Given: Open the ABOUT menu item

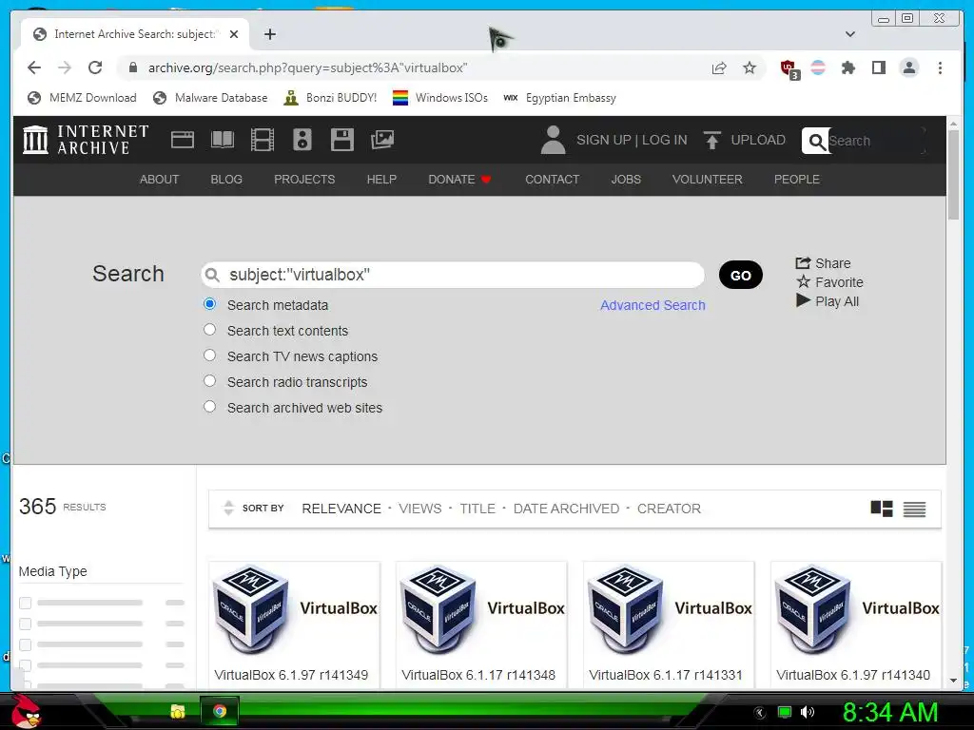Looking at the screenshot, I should click(x=159, y=180).
